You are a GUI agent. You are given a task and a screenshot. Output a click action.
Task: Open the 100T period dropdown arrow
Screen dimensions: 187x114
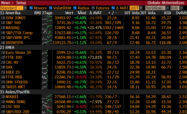[141, 8]
